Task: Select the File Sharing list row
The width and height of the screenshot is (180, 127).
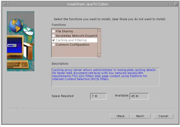Action: [x=74, y=31]
